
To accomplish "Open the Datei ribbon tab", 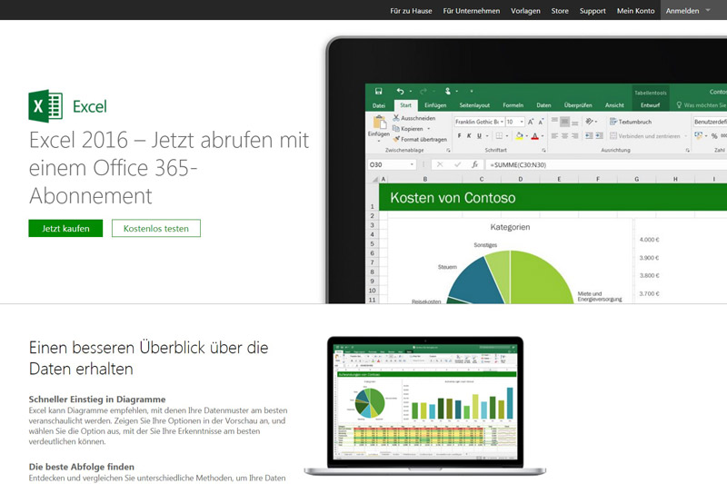I will point(379,105).
